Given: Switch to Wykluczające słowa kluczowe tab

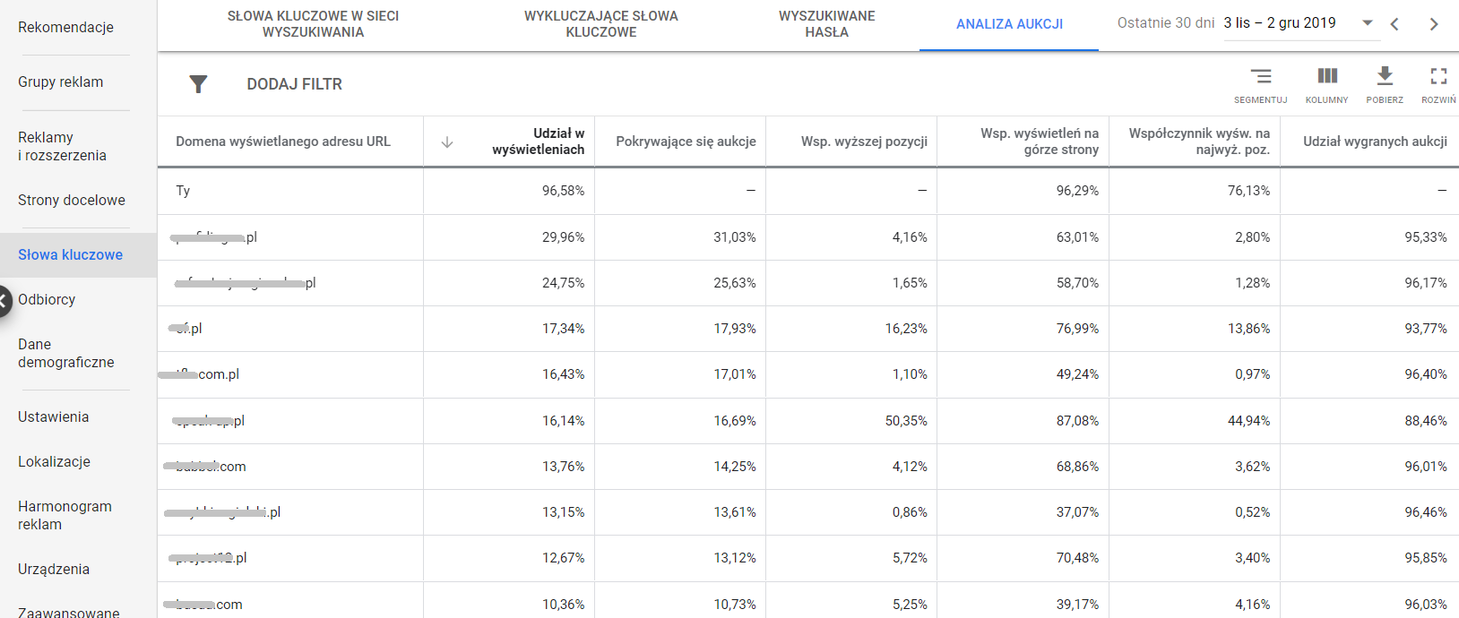Looking at the screenshot, I should pos(600,24).
